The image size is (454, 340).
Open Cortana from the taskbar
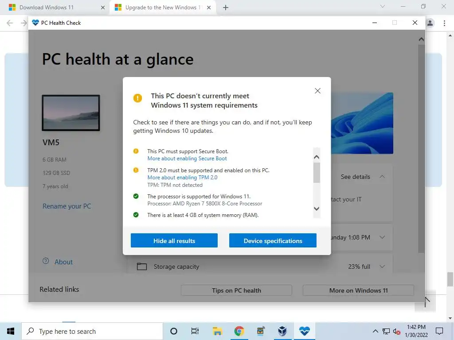(x=174, y=331)
